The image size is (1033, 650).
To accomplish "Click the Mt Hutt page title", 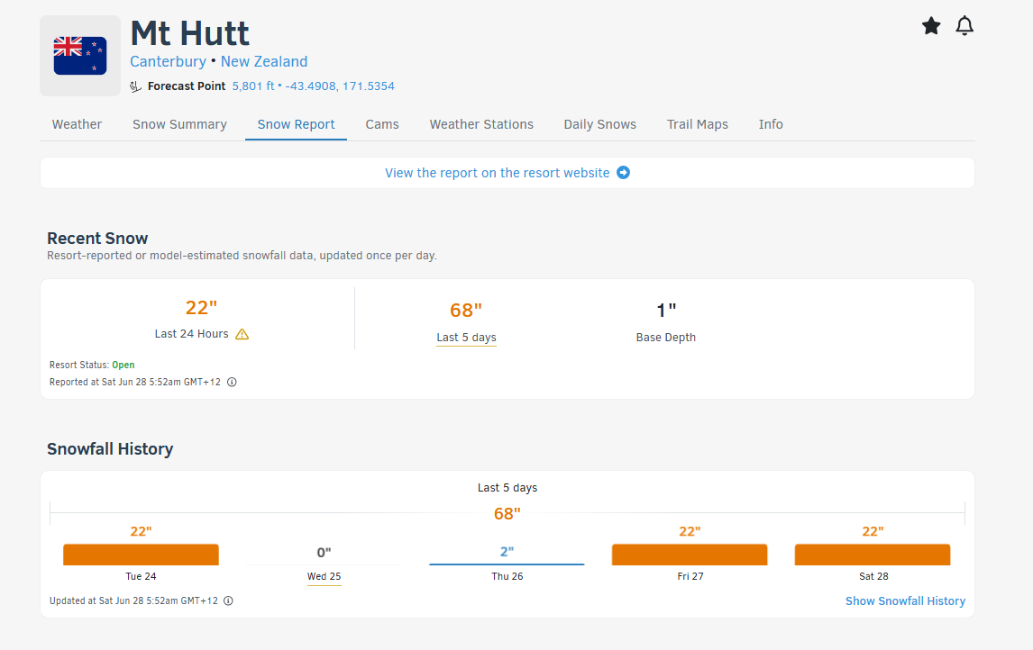I will (189, 33).
